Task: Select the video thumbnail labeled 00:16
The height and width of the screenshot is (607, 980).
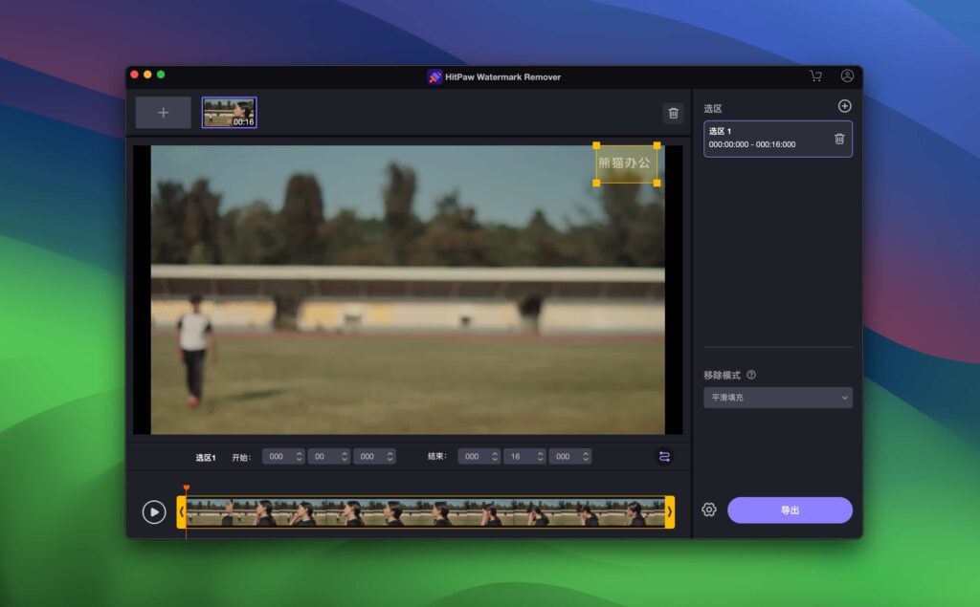Action: click(x=229, y=113)
